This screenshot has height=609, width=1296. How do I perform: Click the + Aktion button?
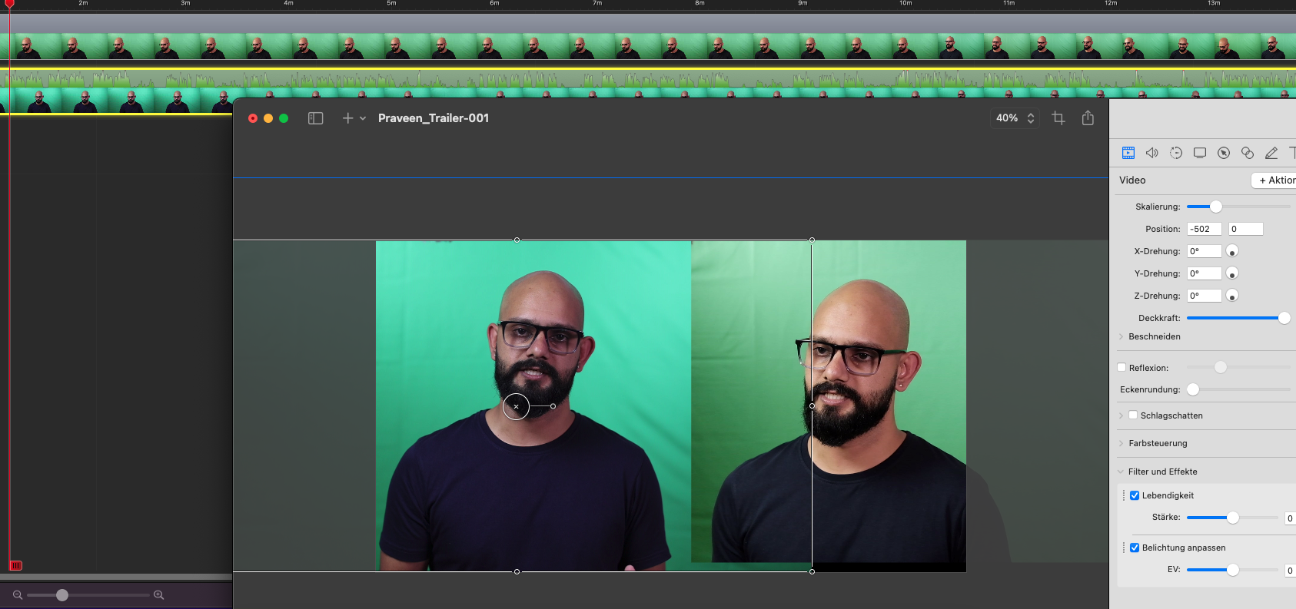[x=1274, y=180]
